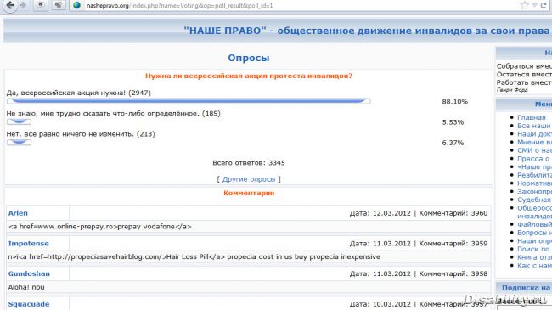Click the 88.10% result bar
The image size is (552, 310).
point(189,101)
